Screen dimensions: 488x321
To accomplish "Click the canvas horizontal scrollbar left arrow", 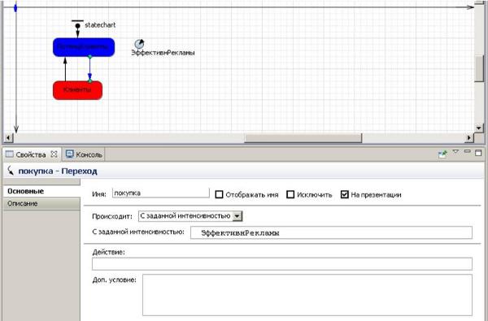I will pyautogui.click(x=8, y=138).
